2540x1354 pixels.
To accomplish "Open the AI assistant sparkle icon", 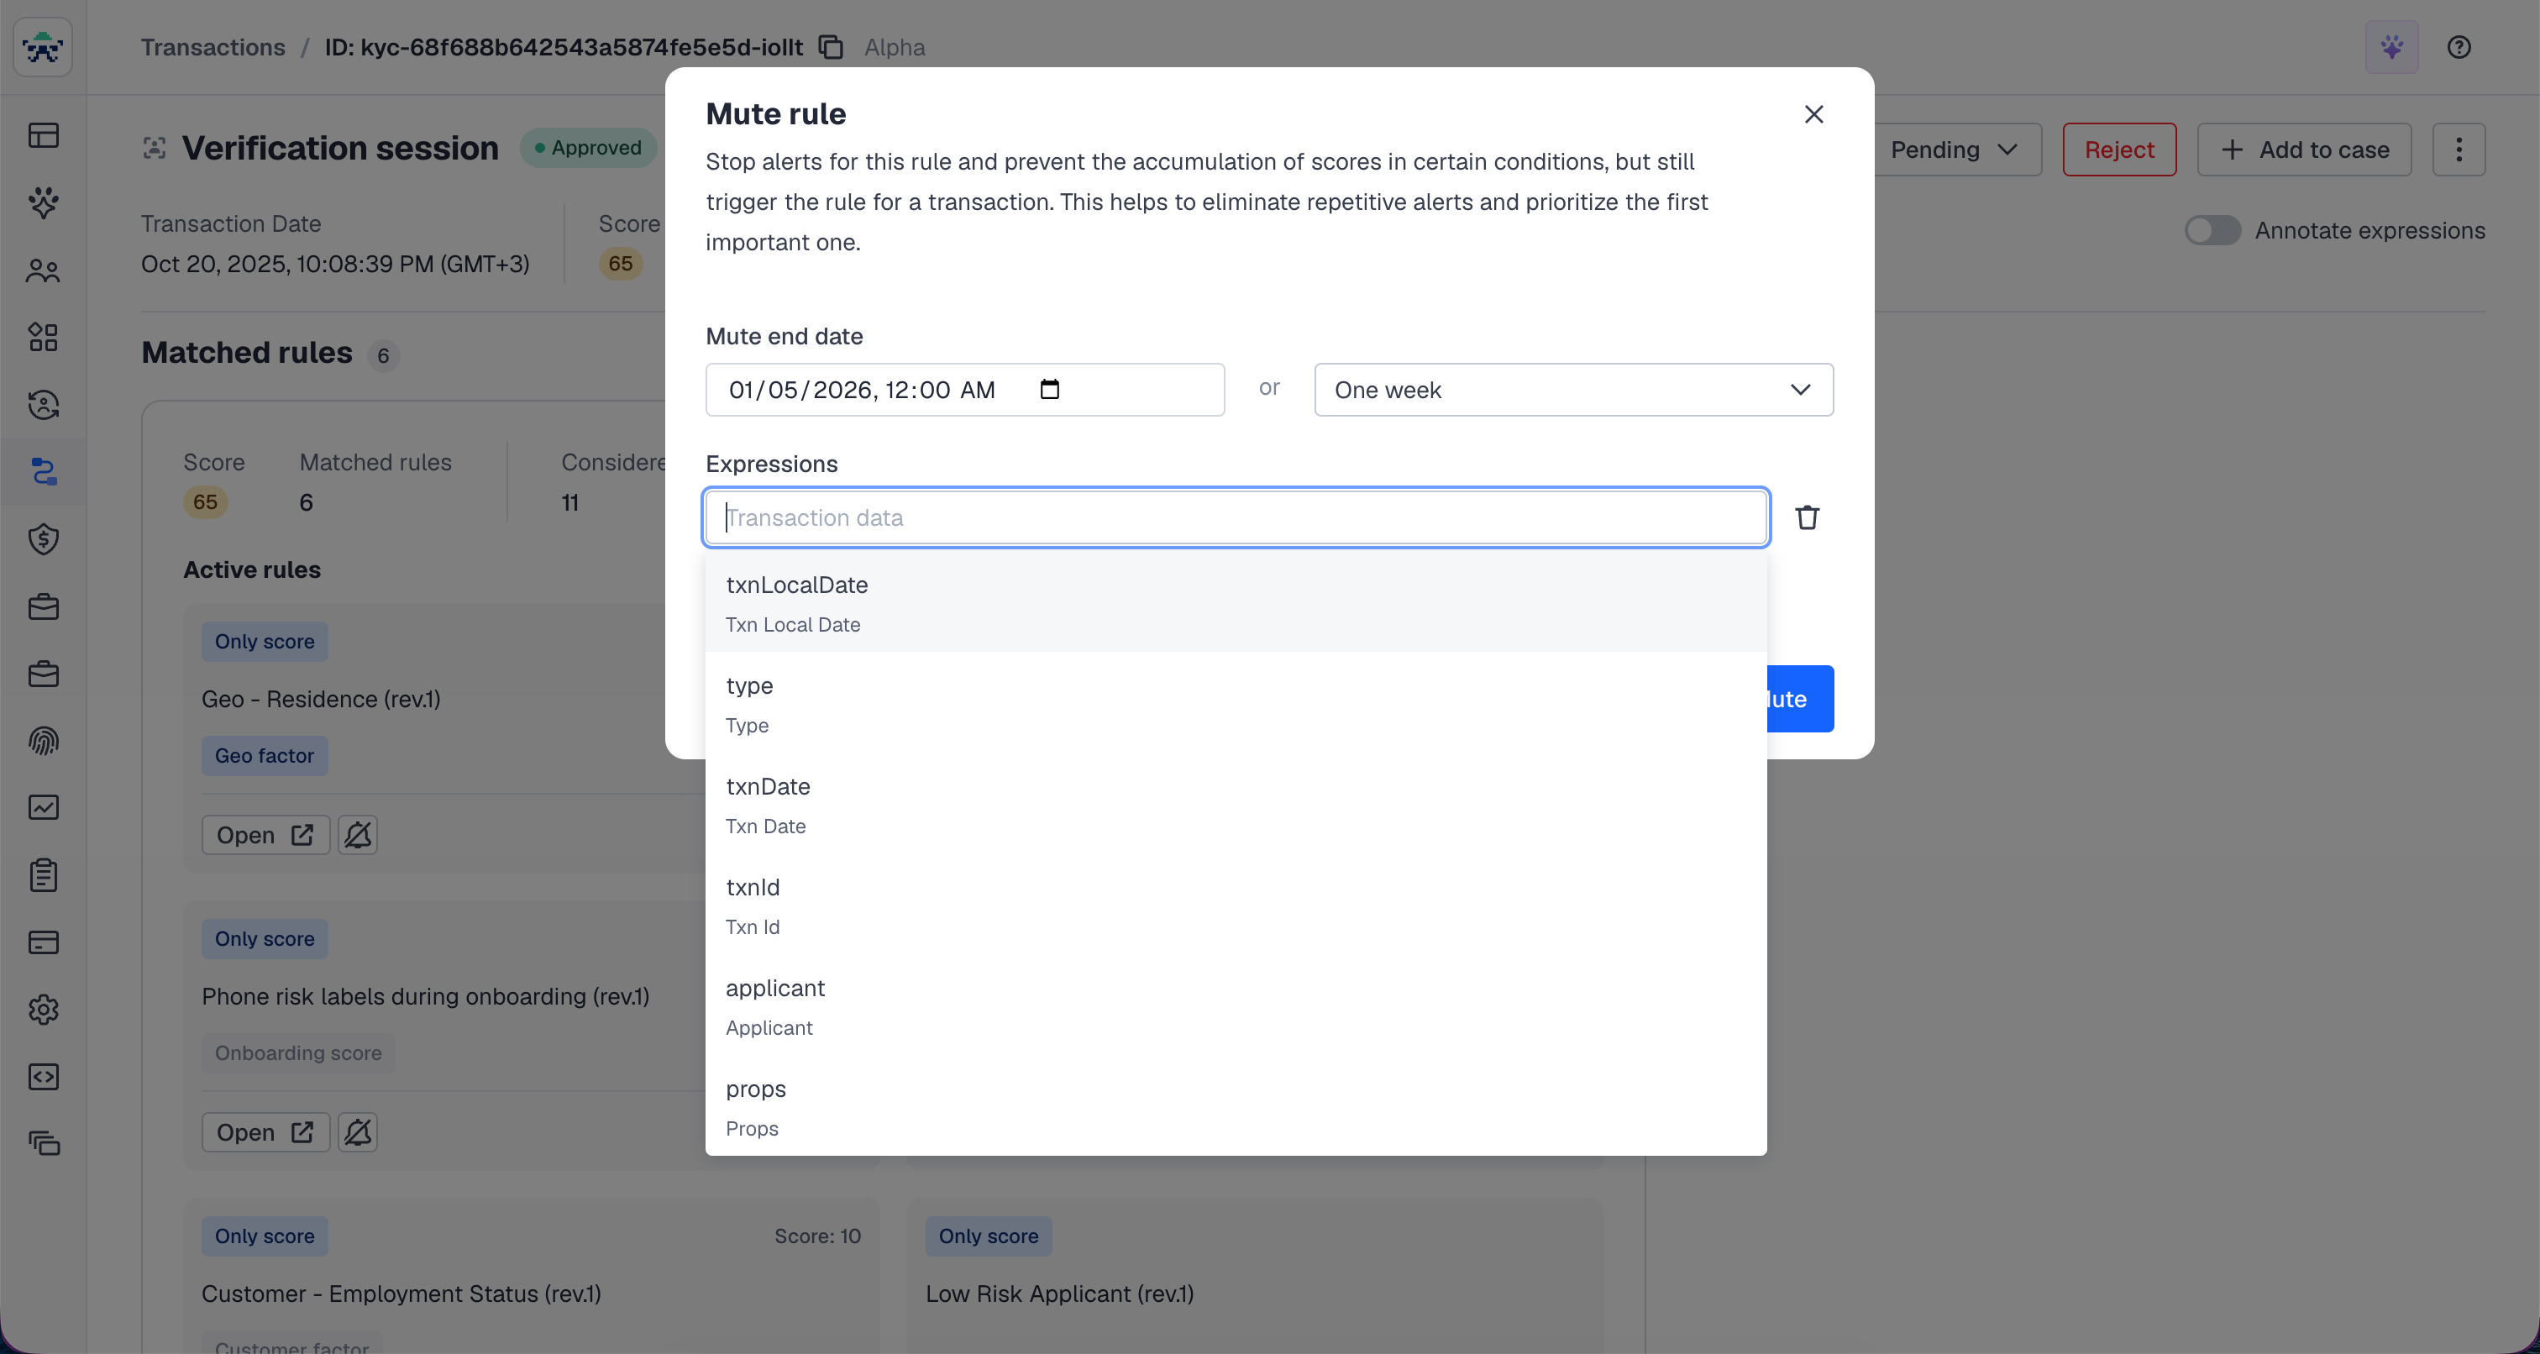I will tap(2391, 47).
